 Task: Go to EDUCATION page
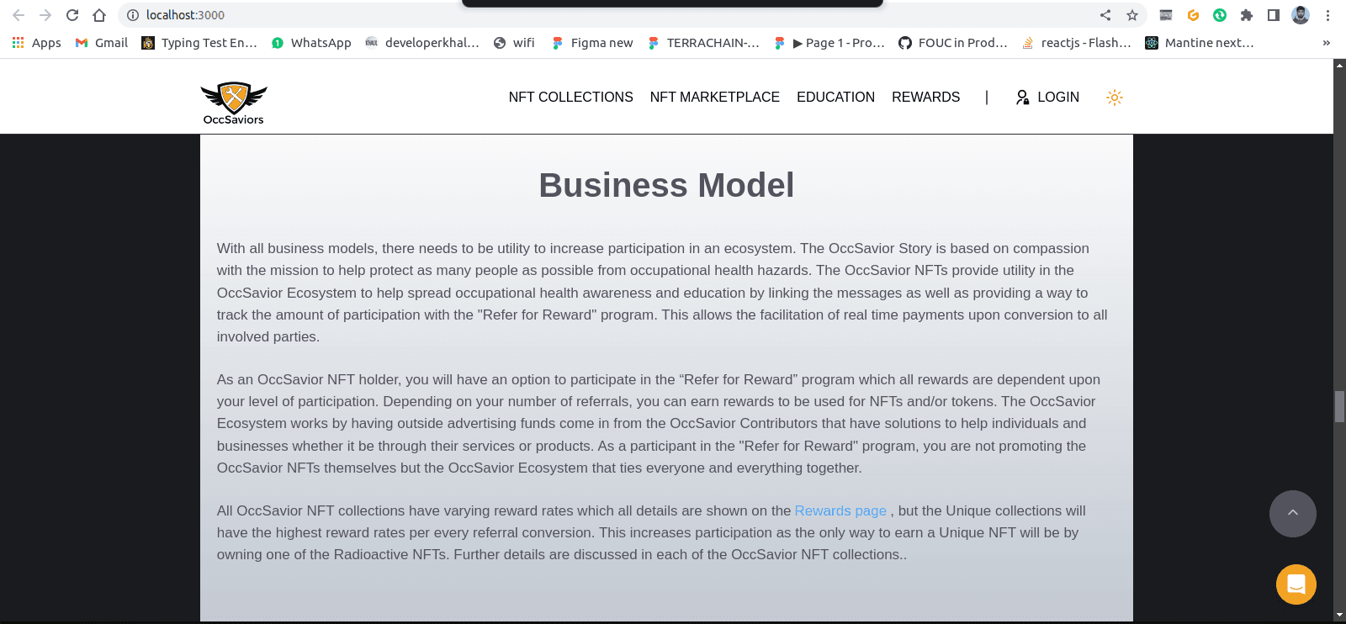point(835,98)
